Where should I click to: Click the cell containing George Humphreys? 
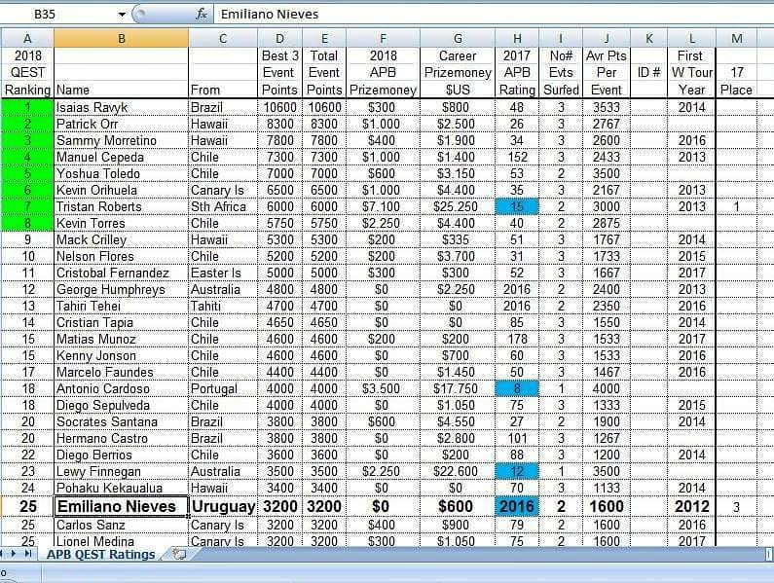[121, 289]
